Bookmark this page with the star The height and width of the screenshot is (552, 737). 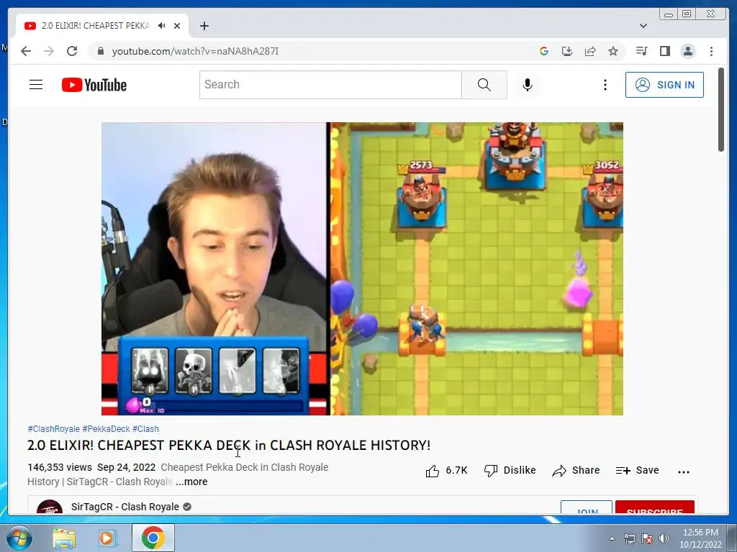point(613,51)
